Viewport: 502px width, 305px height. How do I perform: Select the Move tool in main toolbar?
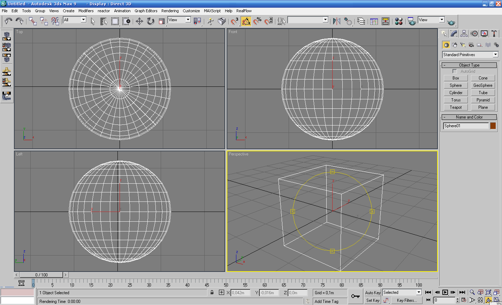pos(139,21)
